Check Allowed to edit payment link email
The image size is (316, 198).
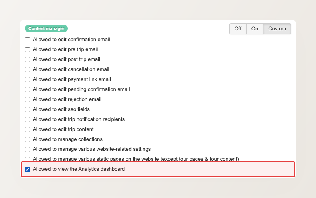(x=28, y=80)
